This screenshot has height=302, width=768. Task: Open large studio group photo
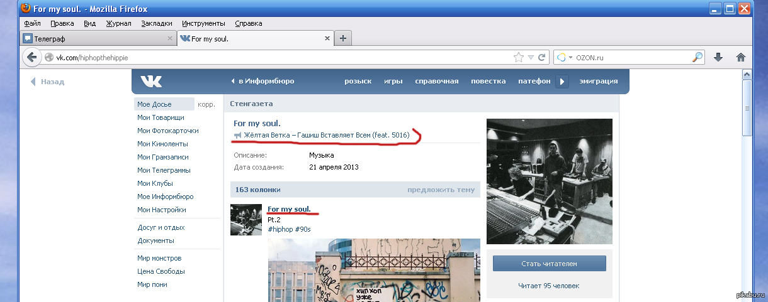point(550,181)
